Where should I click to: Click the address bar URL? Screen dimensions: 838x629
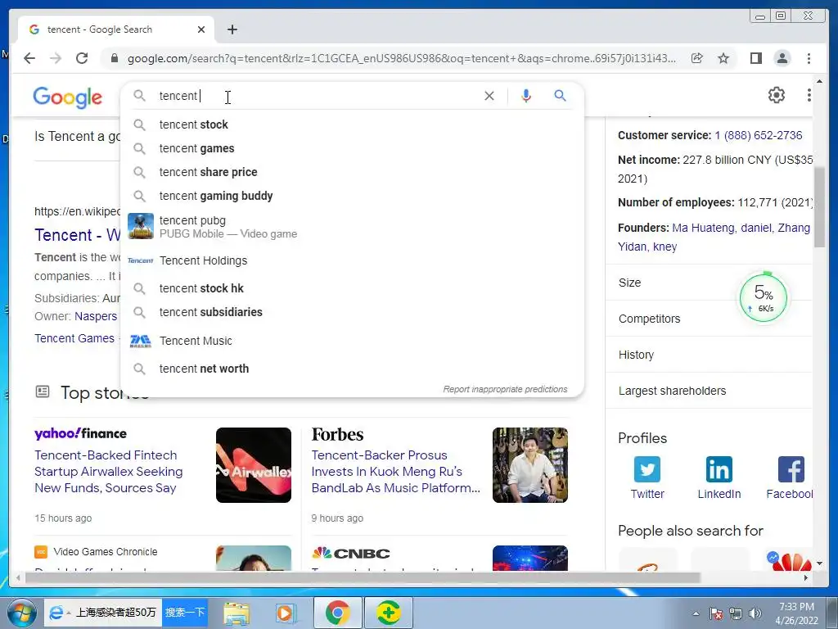click(x=401, y=58)
